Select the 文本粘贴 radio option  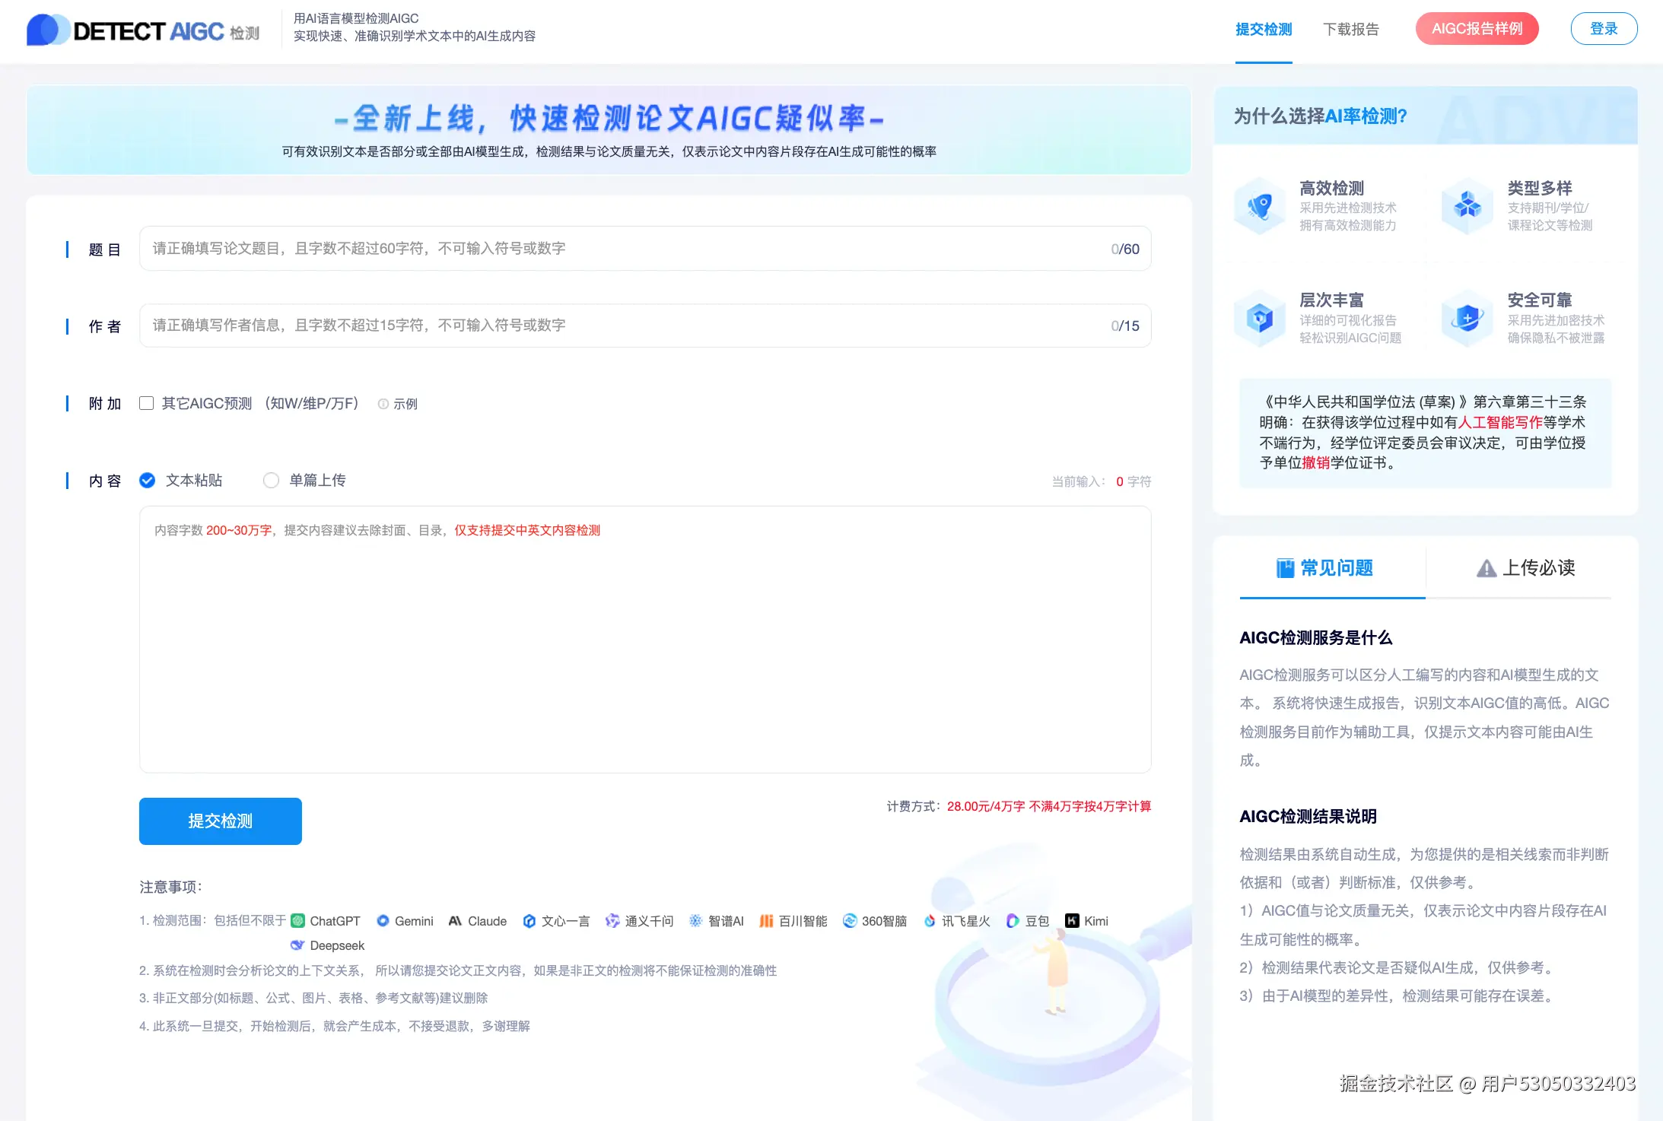click(x=148, y=481)
